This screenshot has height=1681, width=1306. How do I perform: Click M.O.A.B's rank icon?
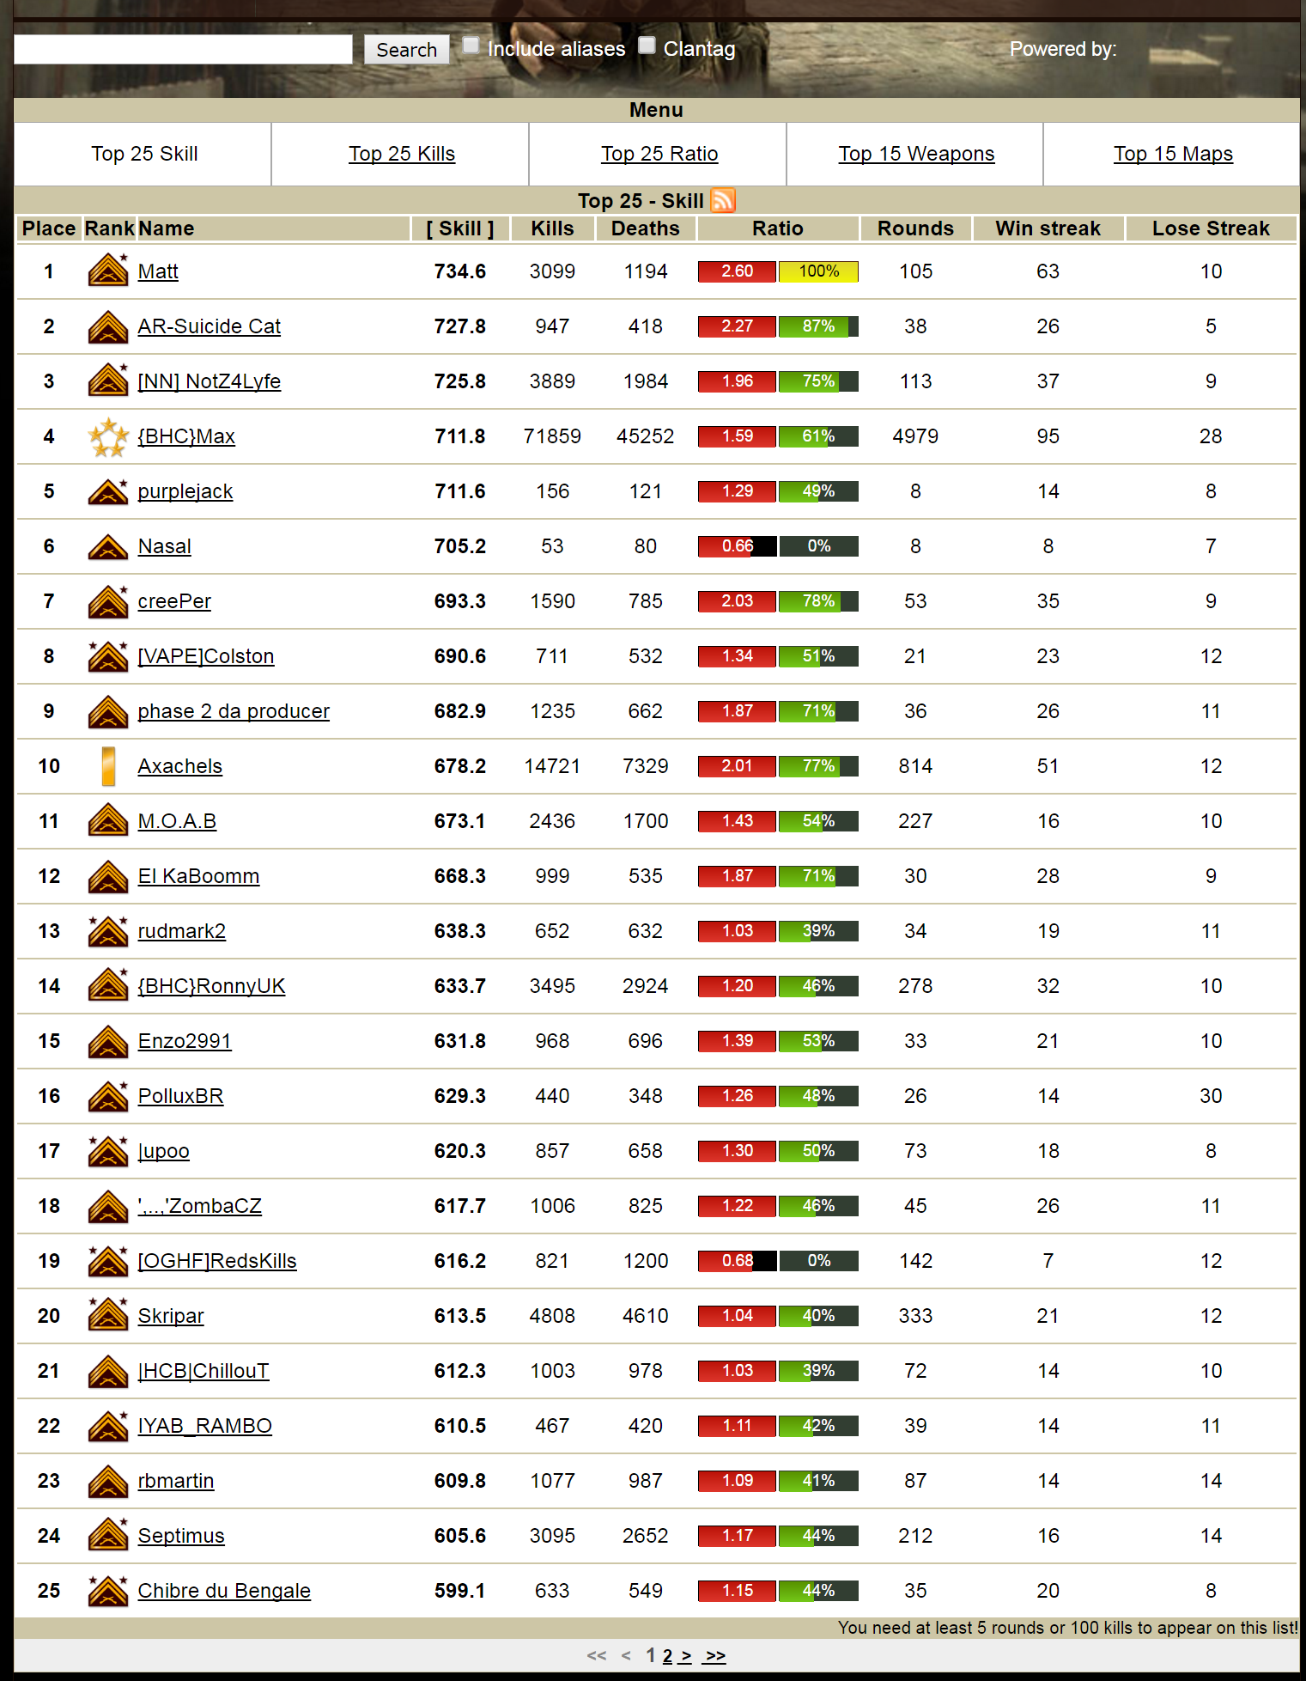click(x=108, y=820)
